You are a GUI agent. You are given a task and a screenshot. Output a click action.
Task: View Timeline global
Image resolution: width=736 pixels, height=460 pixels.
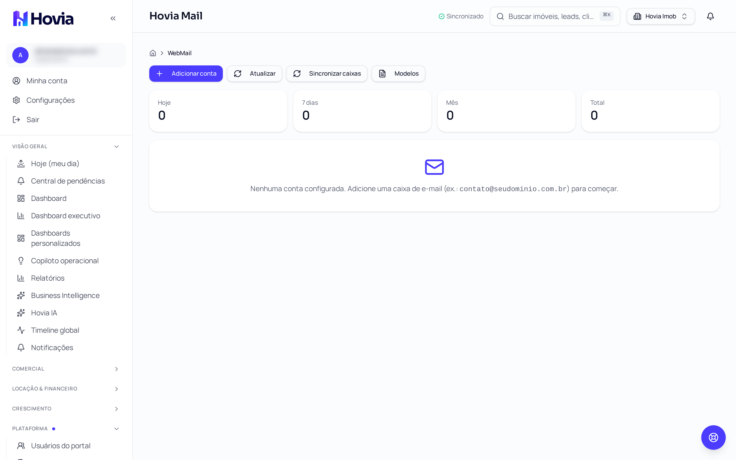coord(68,330)
